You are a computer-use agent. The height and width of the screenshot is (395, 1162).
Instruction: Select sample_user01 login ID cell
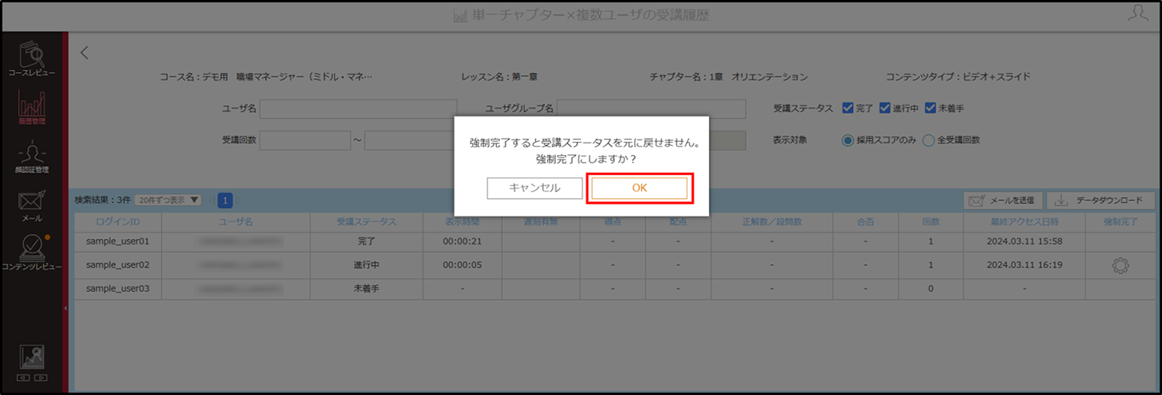tap(117, 241)
